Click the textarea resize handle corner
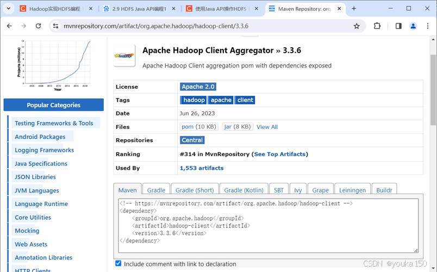Image resolution: width=437 pixels, height=272 pixels. [416, 250]
